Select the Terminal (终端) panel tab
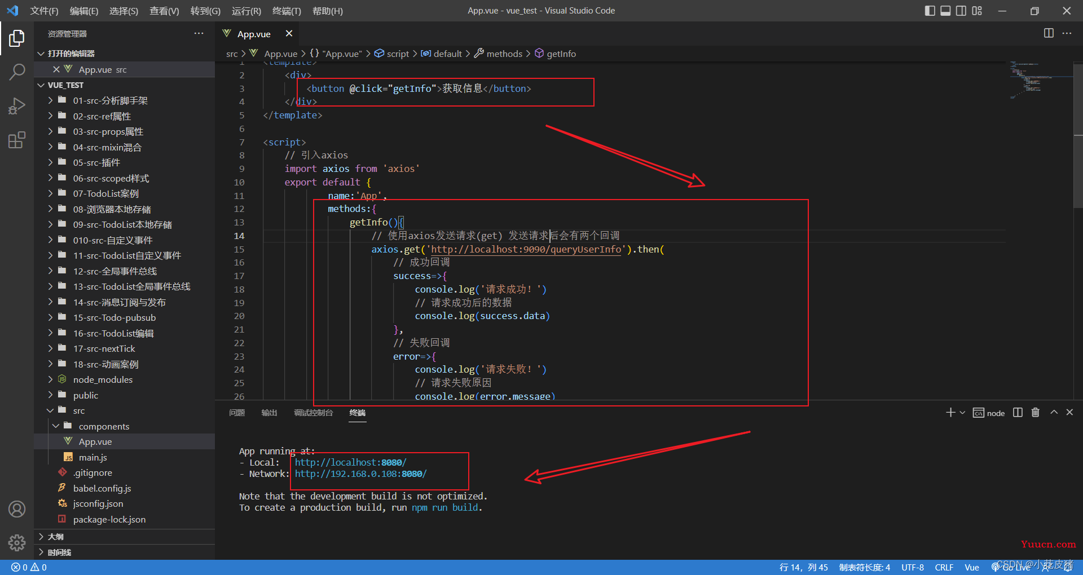 [x=358, y=413]
